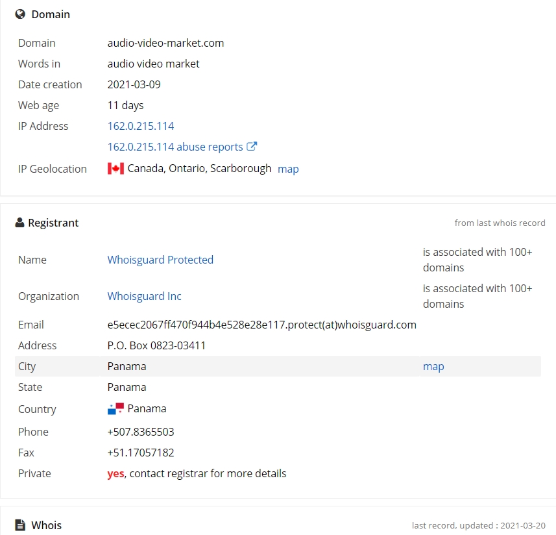Click the phone number +507.8365503
The image size is (556, 535).
point(140,432)
